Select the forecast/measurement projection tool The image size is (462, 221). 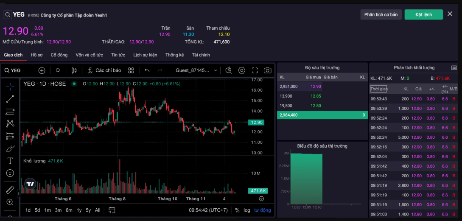(x=10, y=136)
